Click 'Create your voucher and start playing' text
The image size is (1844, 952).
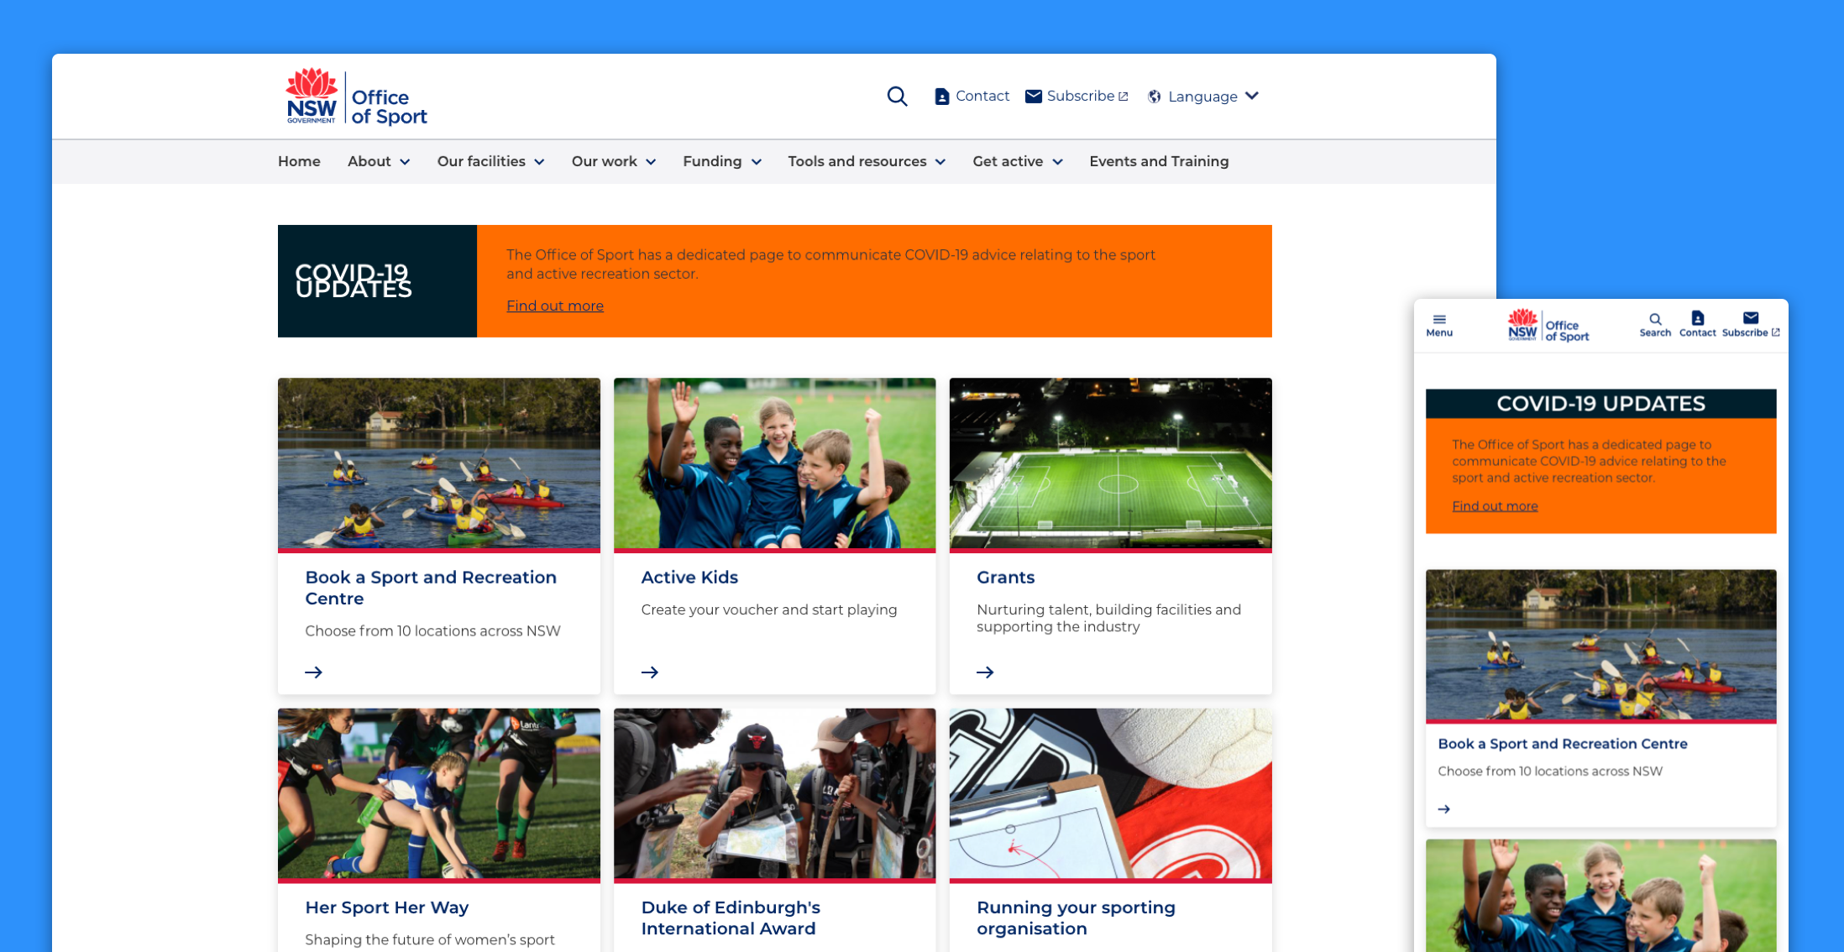point(768,610)
